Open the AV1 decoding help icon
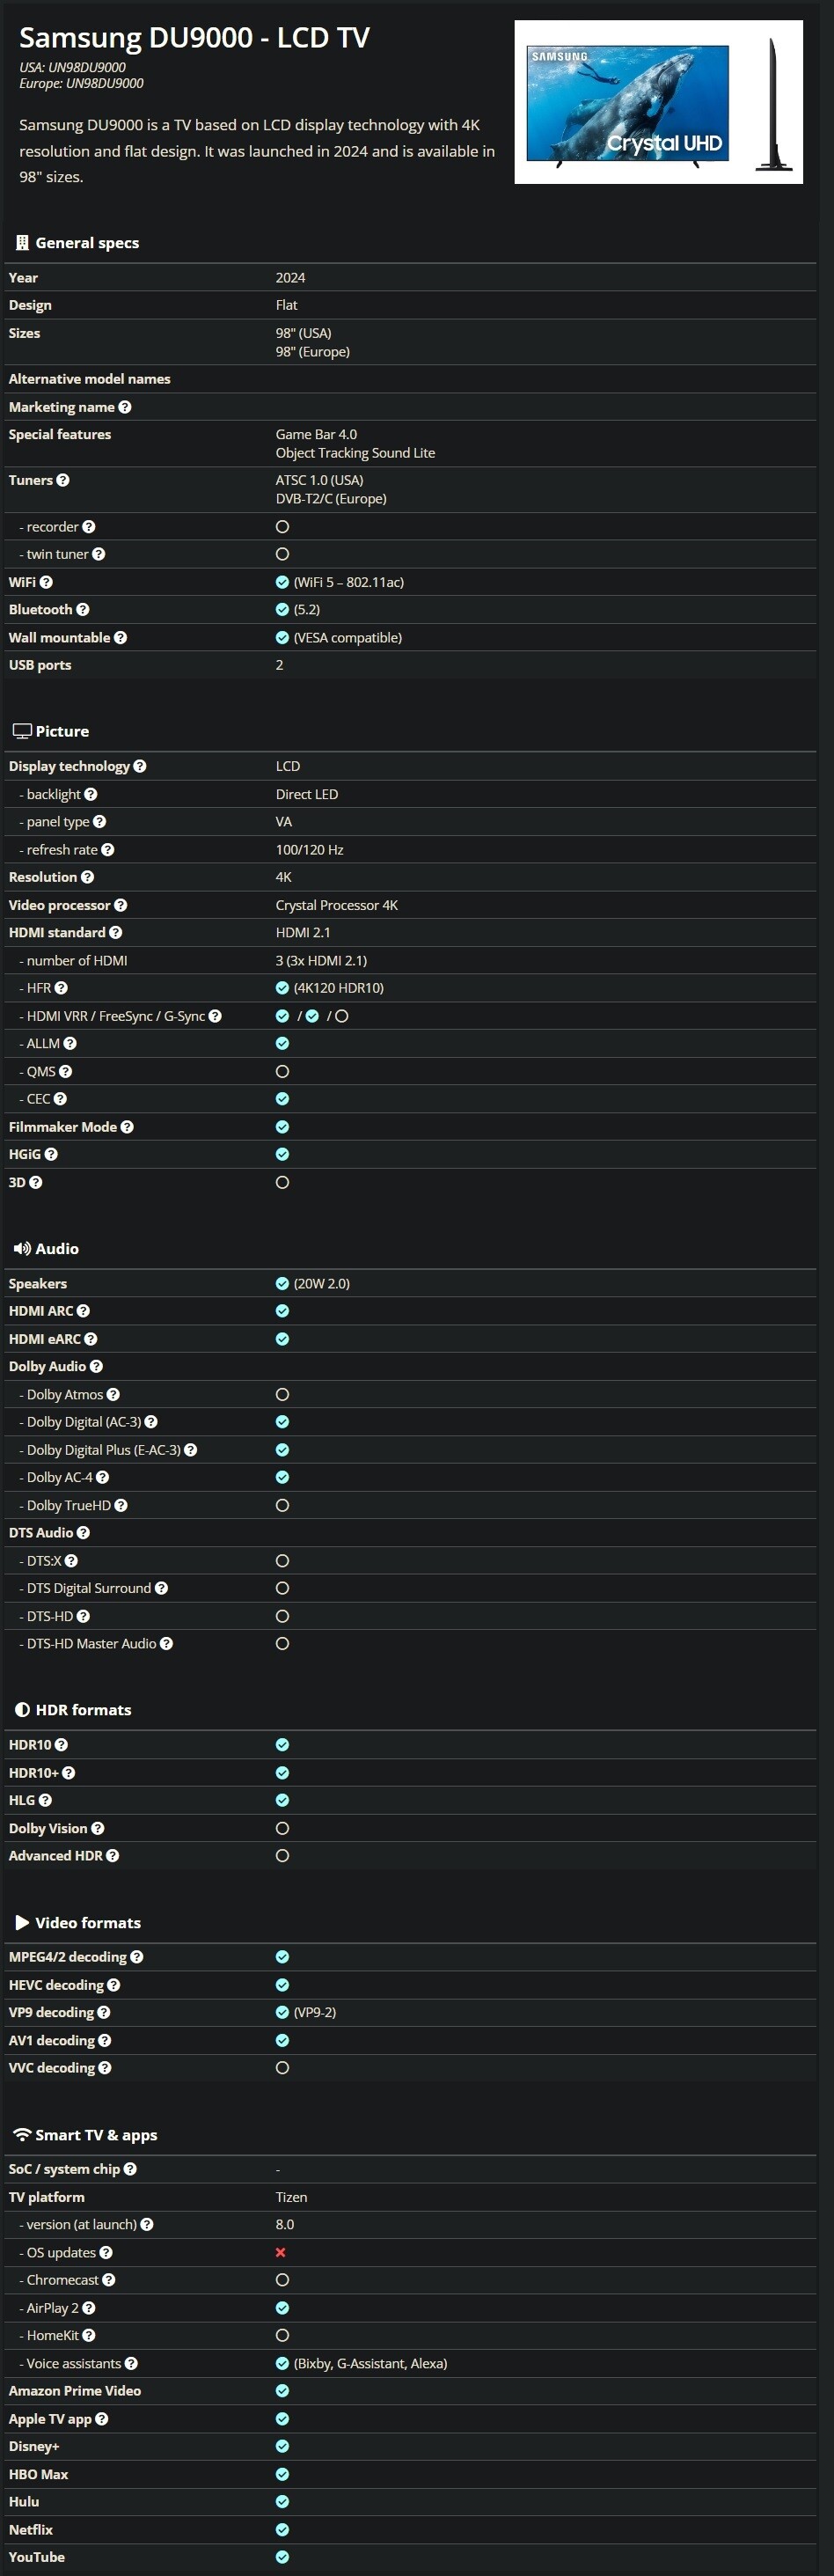 pyautogui.click(x=105, y=2040)
